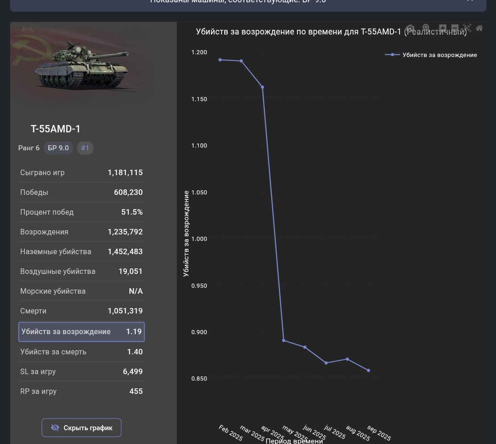Autoscale the chart axes
Viewport: 496px width, 444px height.
pos(467,28)
